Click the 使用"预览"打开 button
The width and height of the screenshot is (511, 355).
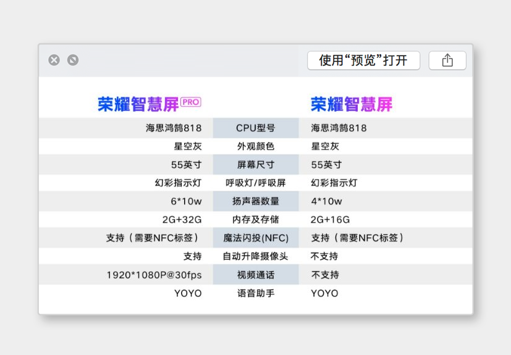(363, 61)
